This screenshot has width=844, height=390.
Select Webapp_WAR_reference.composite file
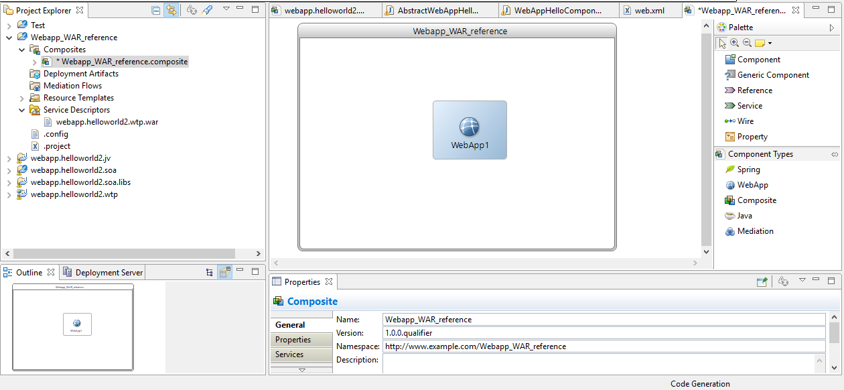coord(122,62)
